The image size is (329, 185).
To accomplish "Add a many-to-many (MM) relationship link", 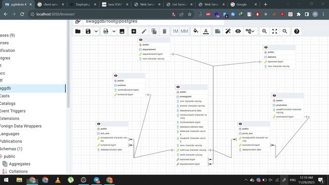I will click(x=184, y=31).
